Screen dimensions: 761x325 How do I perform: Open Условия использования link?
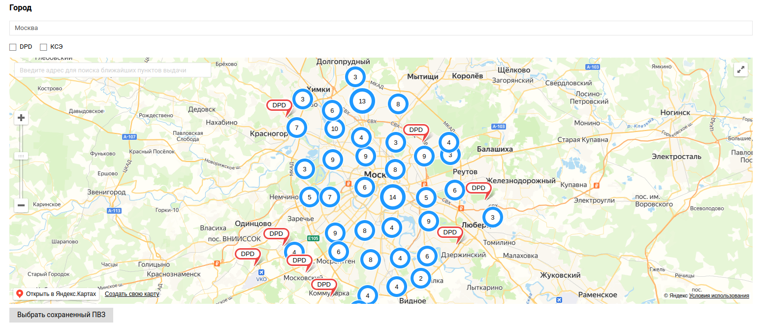tap(719, 295)
